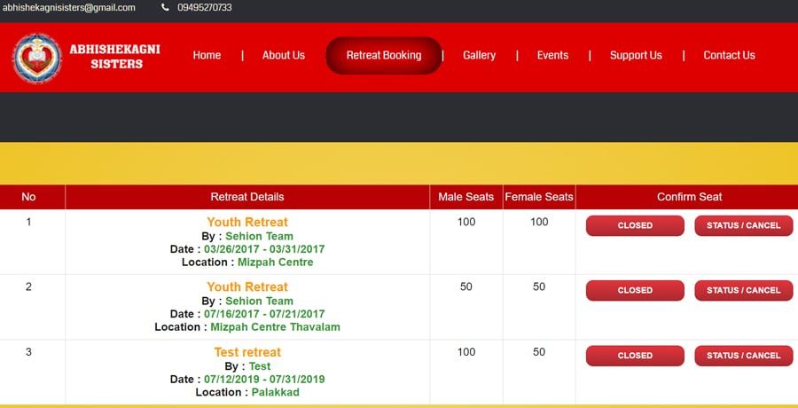Click the Test retreat title
798x408 pixels.
pyautogui.click(x=247, y=352)
